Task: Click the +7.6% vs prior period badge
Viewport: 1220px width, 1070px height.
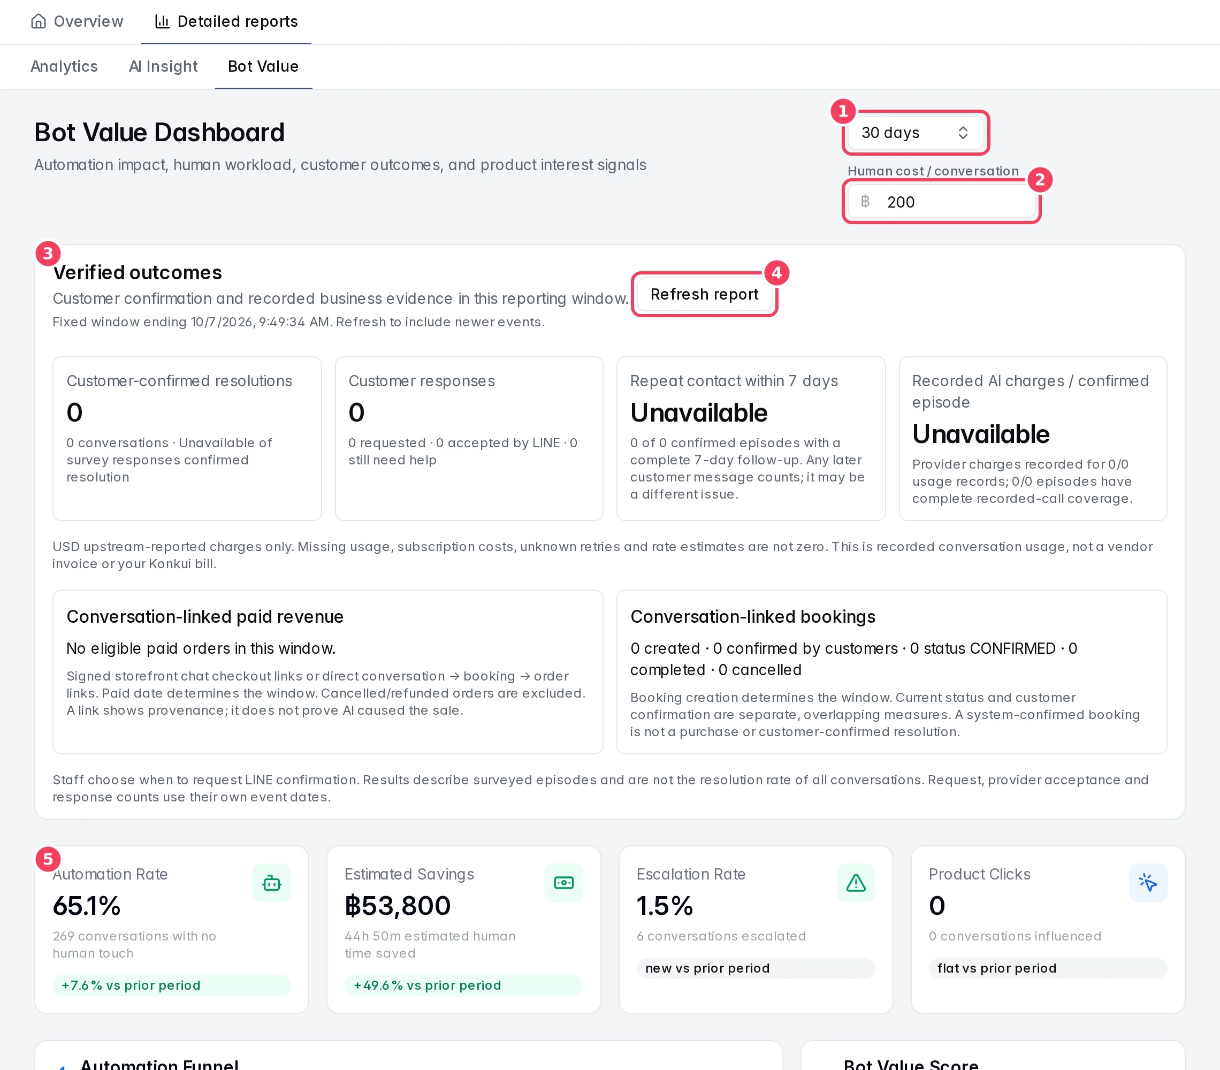Action: coord(171,985)
